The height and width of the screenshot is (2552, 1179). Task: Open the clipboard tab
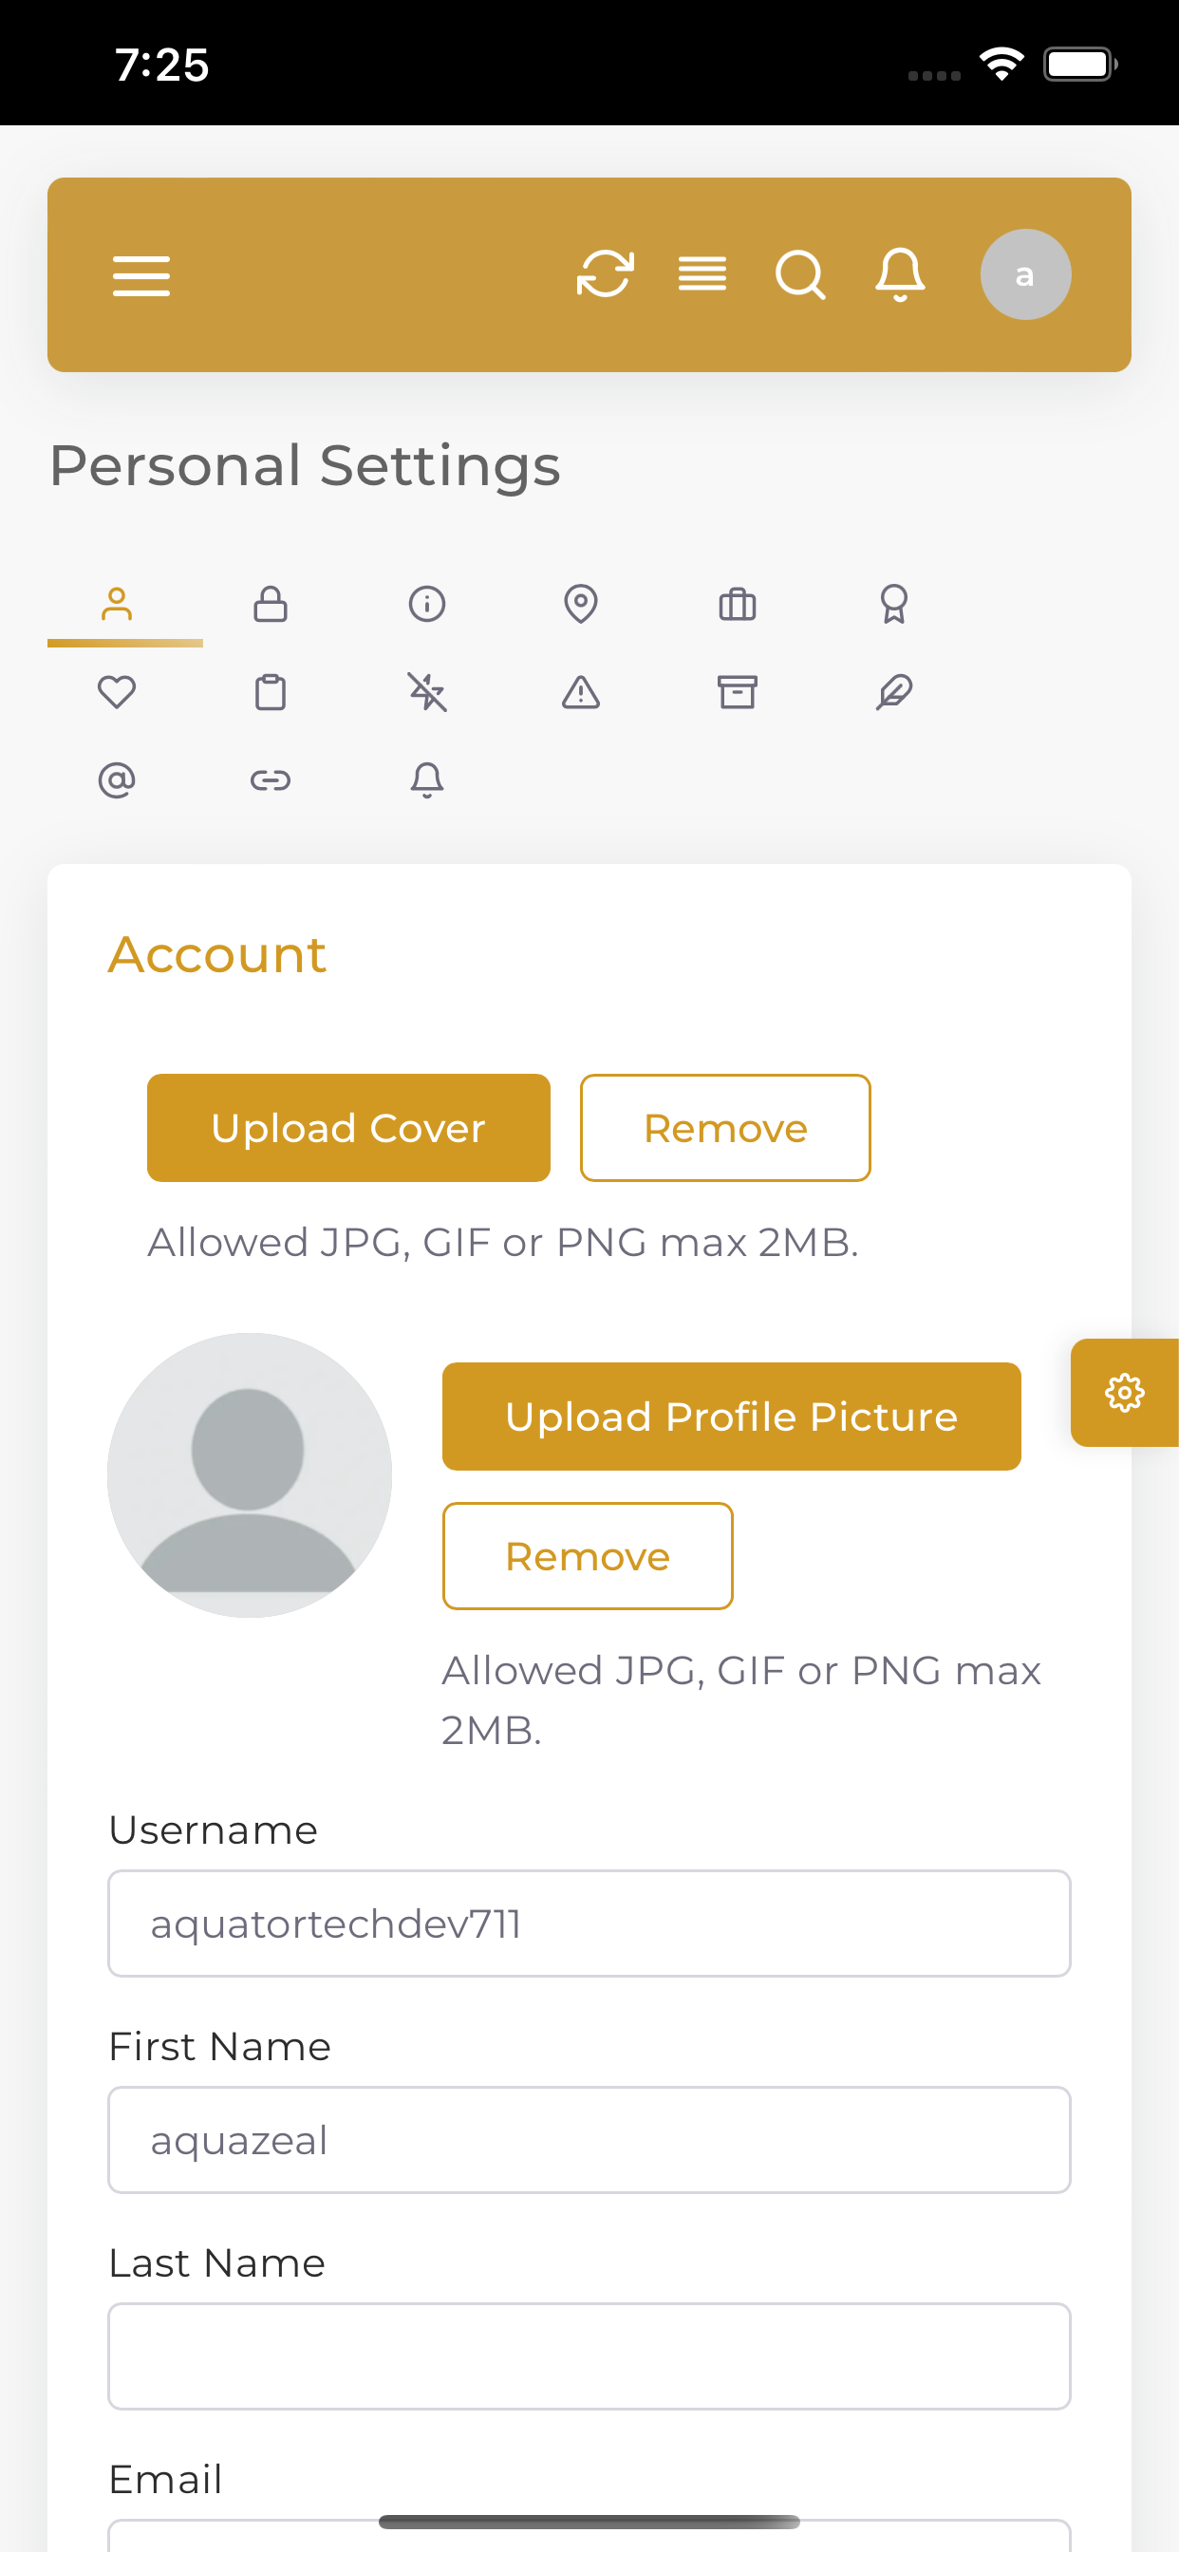coord(271,691)
